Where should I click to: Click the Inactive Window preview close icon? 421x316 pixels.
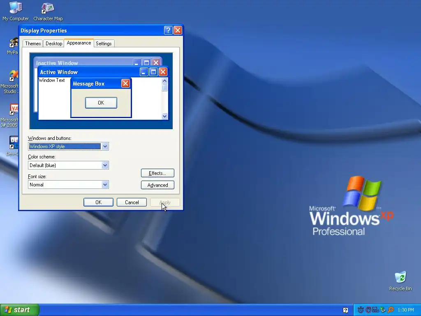[156, 63]
